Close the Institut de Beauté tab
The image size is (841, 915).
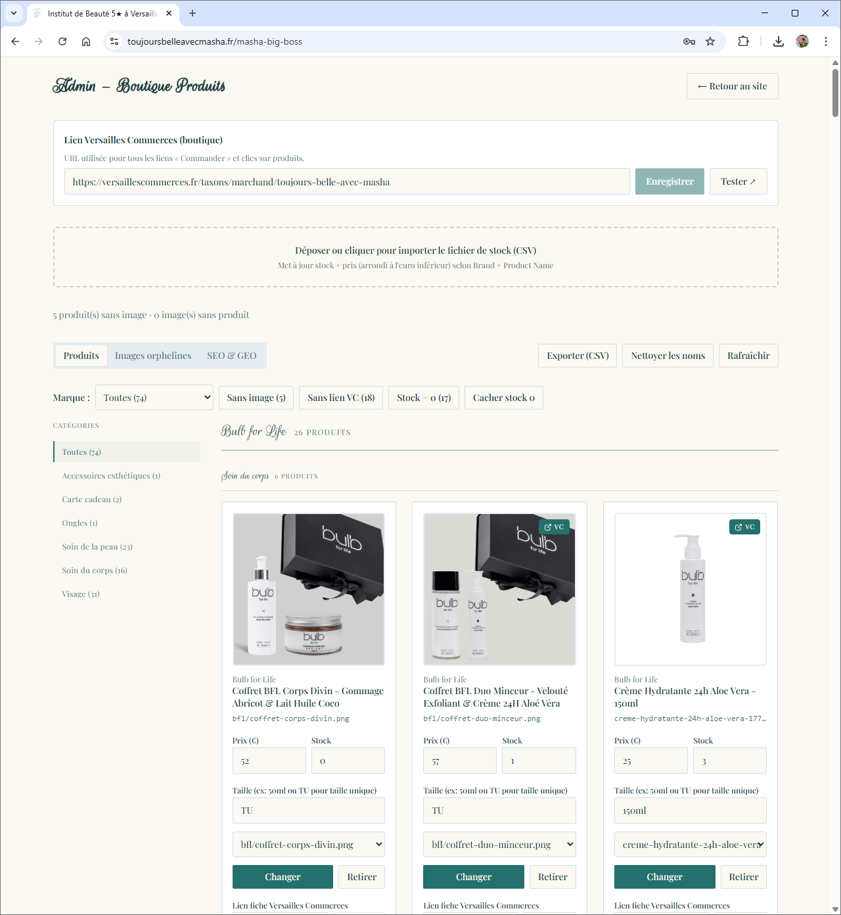[x=169, y=13]
